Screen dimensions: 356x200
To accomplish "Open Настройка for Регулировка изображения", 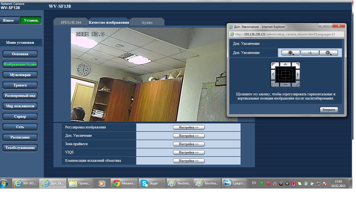I will 189,128.
